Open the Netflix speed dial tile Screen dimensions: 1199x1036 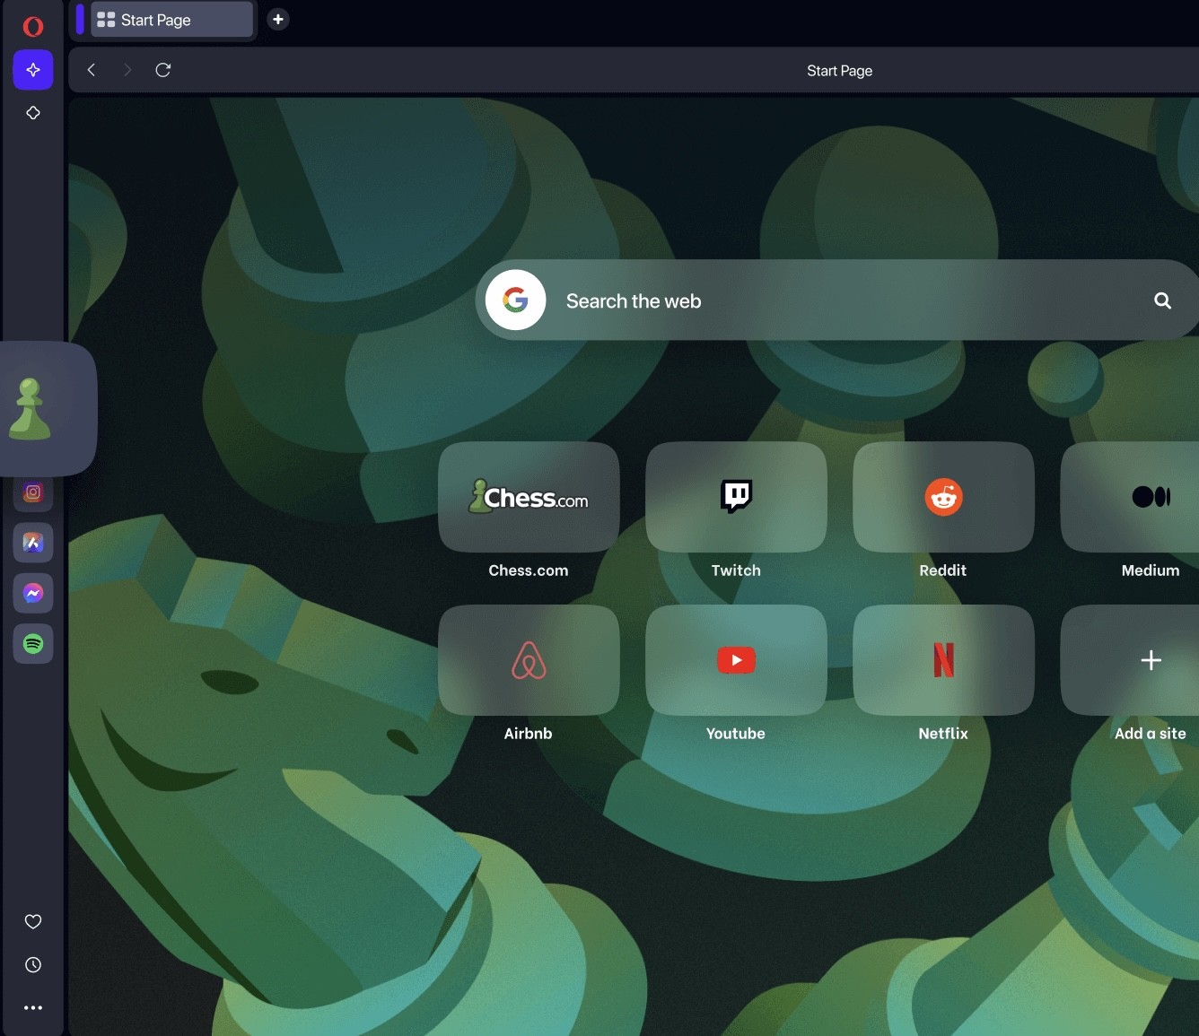click(943, 660)
